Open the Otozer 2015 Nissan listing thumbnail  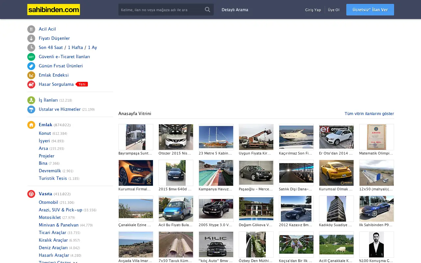[x=176, y=137]
